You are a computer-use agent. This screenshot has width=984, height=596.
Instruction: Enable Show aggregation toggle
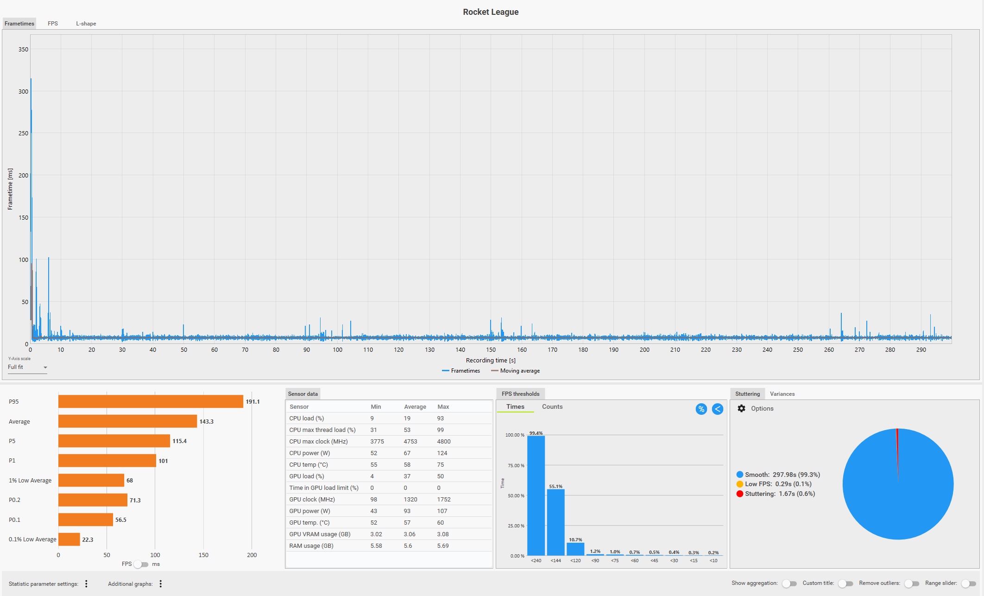(789, 583)
